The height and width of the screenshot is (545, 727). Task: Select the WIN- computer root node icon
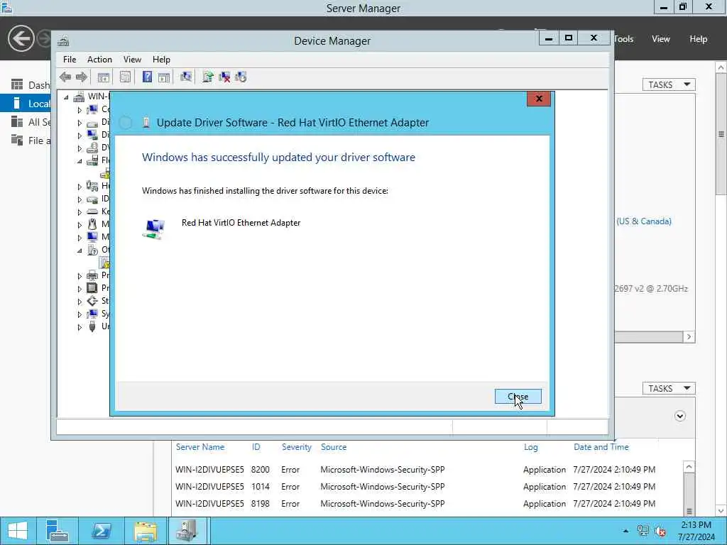80,97
